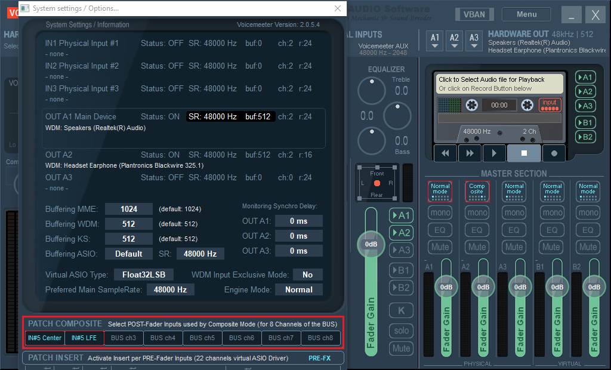Start recording with the record button
Screen dimensions: 611x370
(554, 153)
